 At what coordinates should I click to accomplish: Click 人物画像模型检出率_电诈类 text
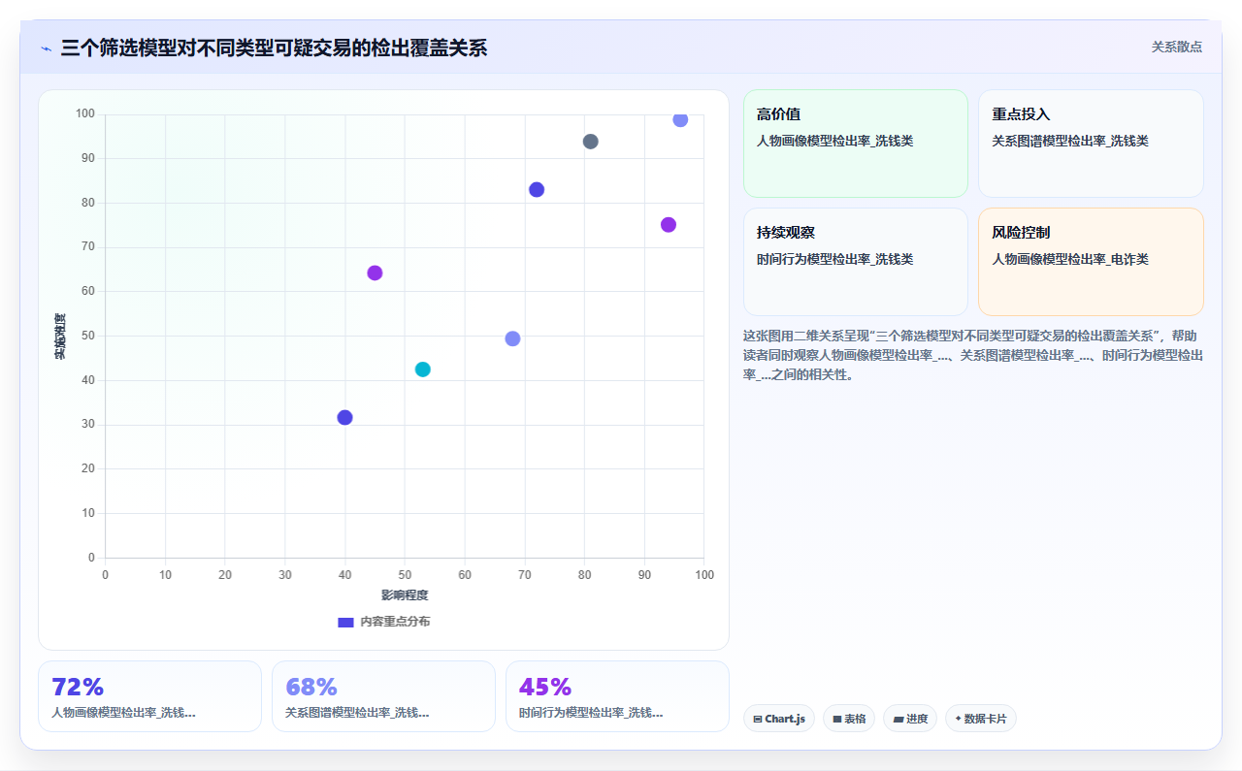tap(1069, 259)
